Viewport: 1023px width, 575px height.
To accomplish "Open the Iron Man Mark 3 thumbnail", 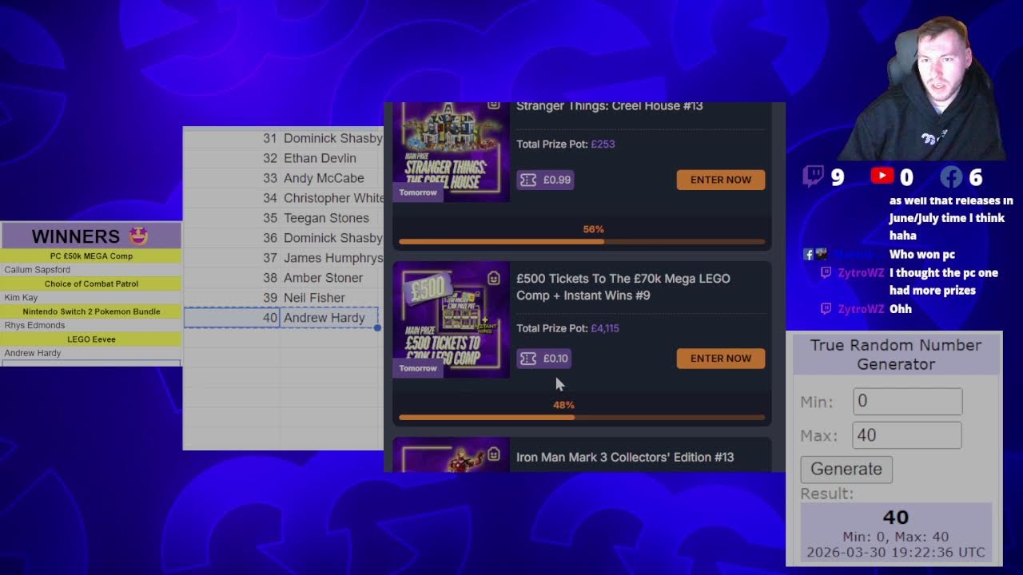I will click(452, 455).
